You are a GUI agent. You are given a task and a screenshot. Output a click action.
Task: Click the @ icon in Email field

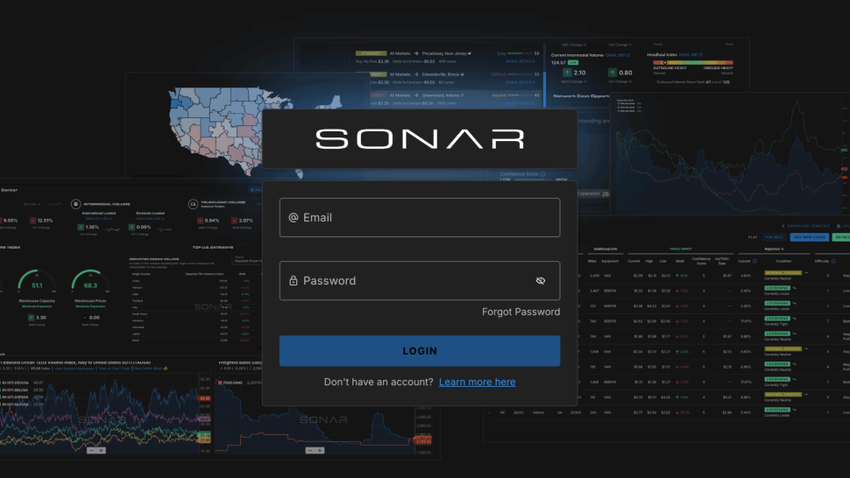click(294, 218)
